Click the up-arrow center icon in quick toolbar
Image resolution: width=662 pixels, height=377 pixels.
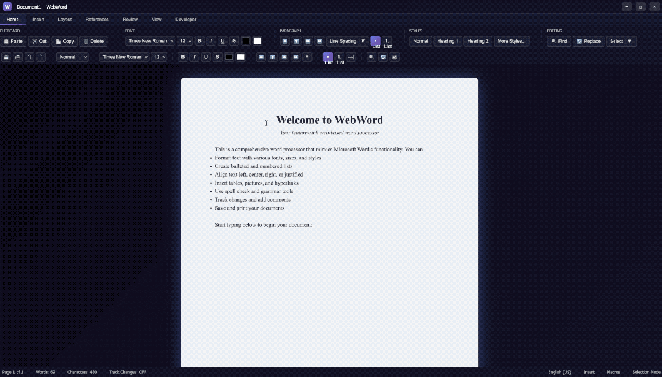tap(273, 57)
